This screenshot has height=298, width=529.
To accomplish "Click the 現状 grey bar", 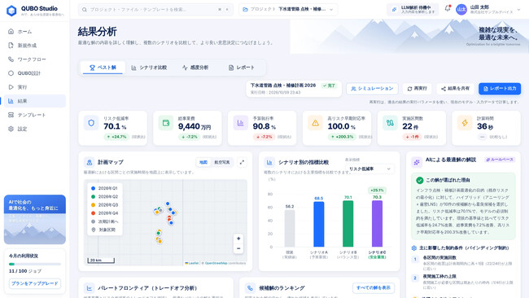I will (290, 229).
